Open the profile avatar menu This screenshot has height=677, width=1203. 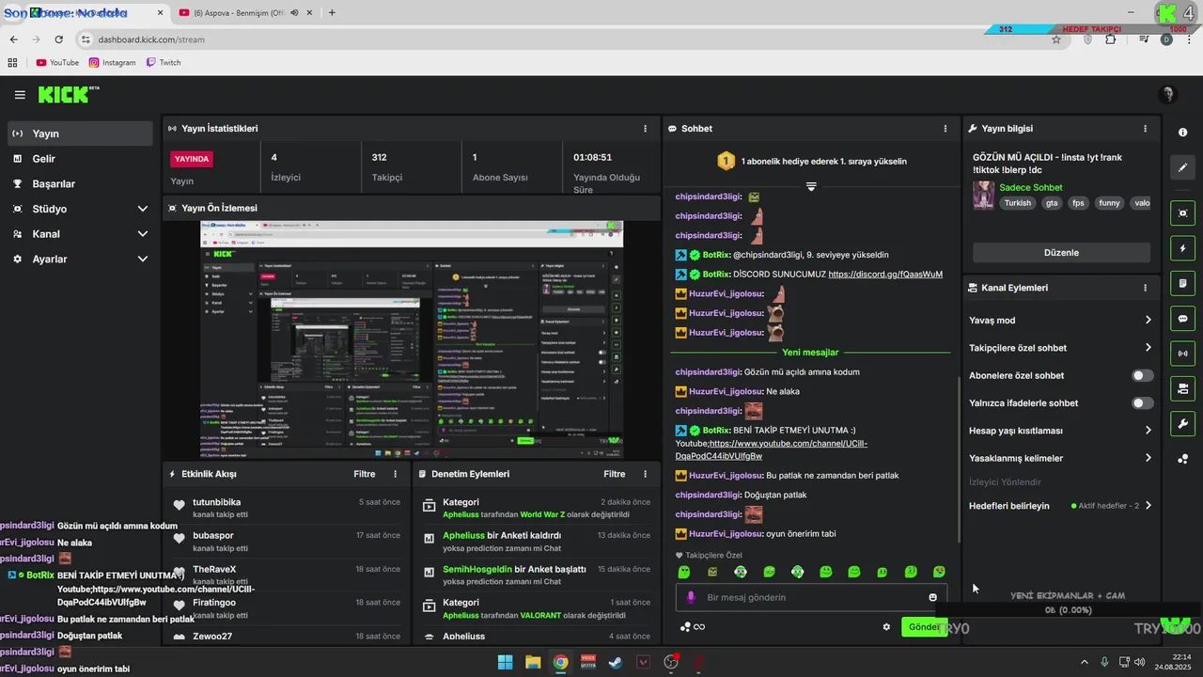pyautogui.click(x=1167, y=95)
